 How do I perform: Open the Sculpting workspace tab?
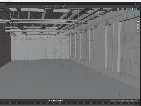tap(16, 4)
